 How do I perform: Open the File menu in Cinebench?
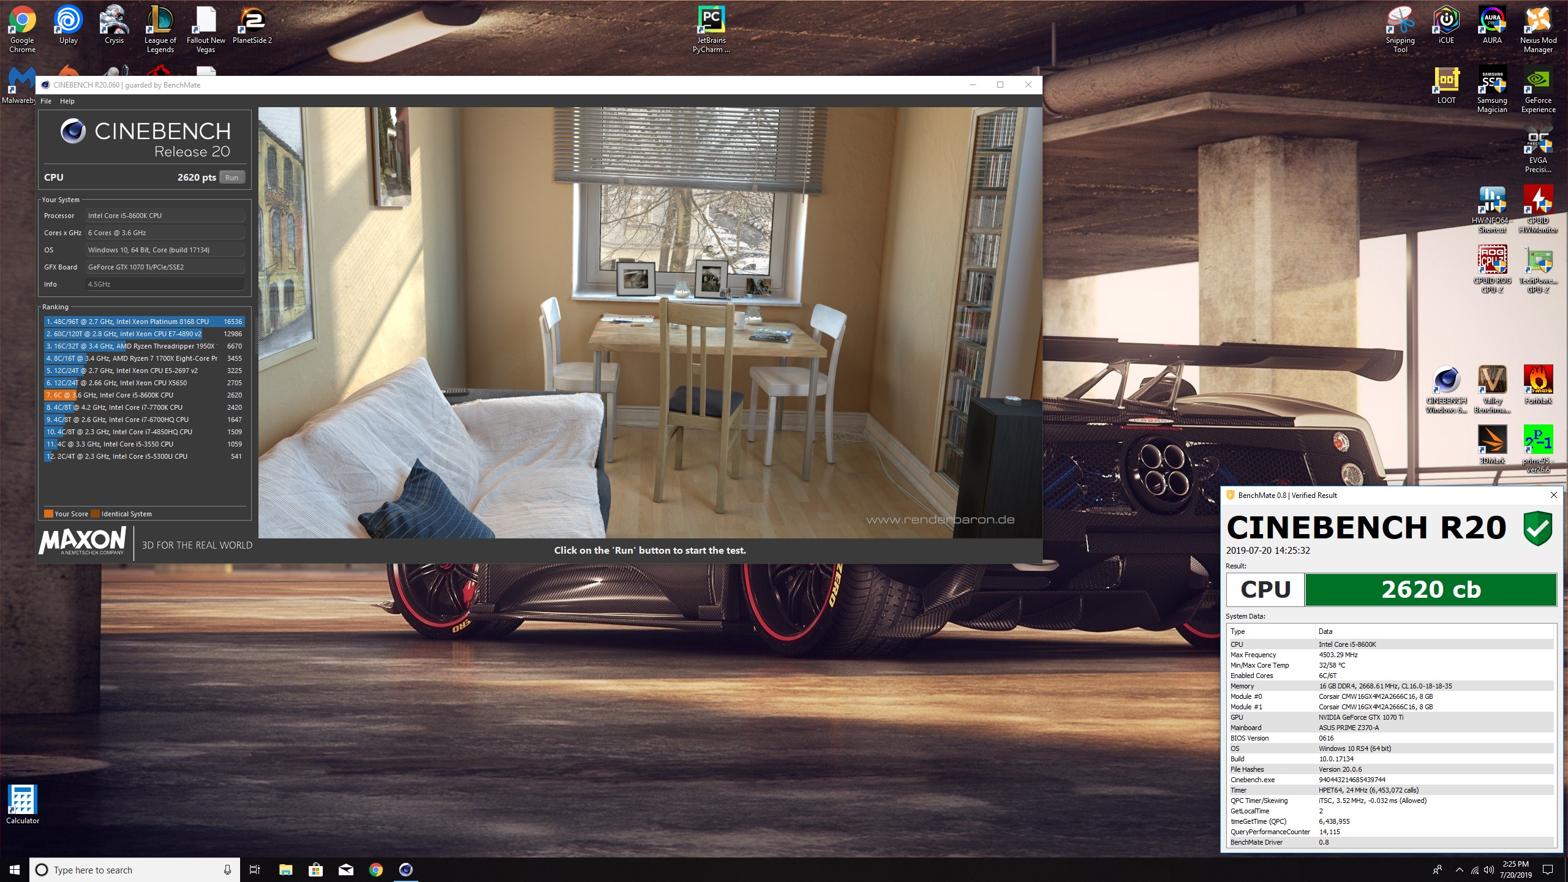coord(46,101)
